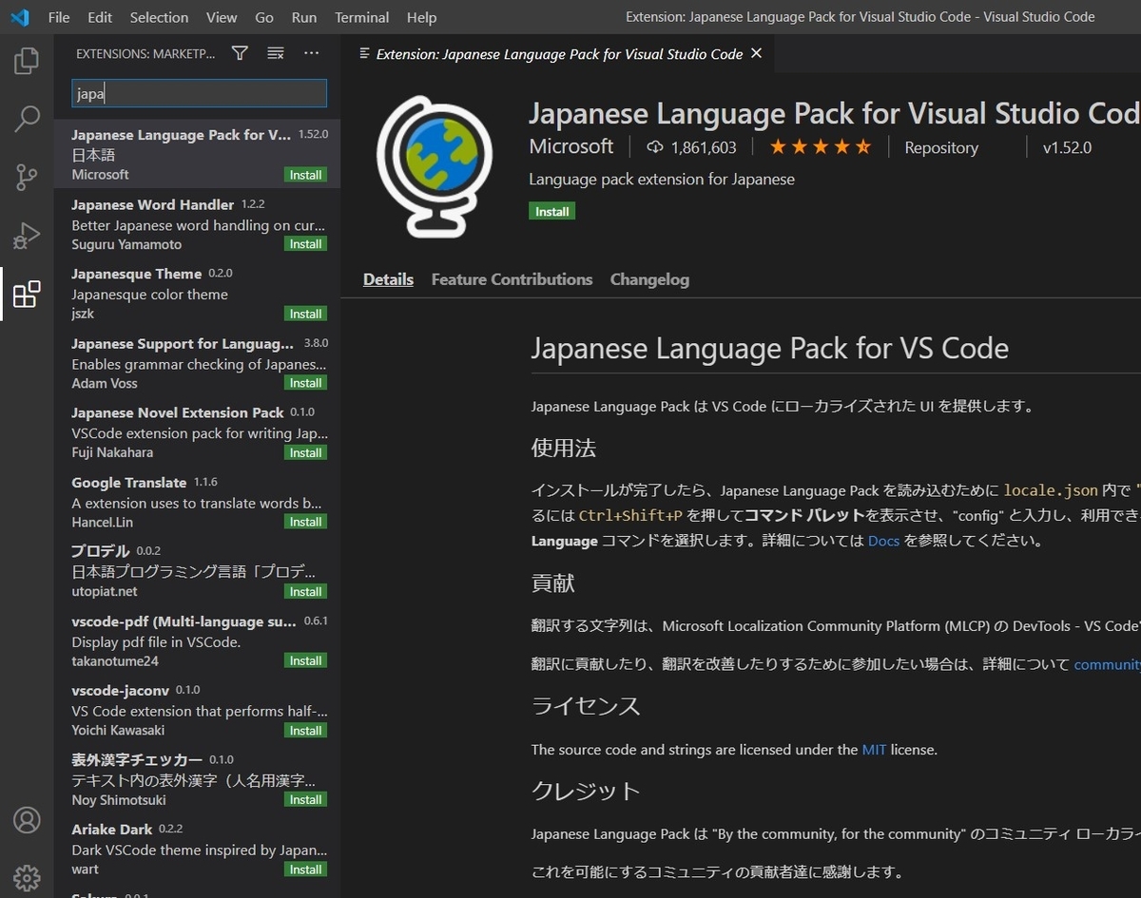
Task: Open the Docs link
Action: point(883,541)
